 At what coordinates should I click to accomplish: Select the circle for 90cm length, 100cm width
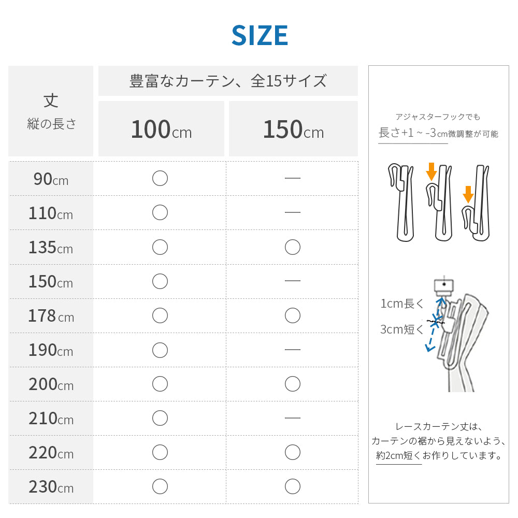tap(160, 178)
